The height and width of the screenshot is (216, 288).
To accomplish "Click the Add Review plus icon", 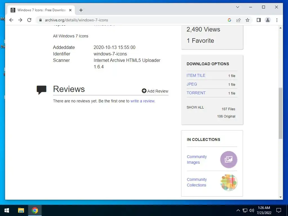I will tap(144, 91).
